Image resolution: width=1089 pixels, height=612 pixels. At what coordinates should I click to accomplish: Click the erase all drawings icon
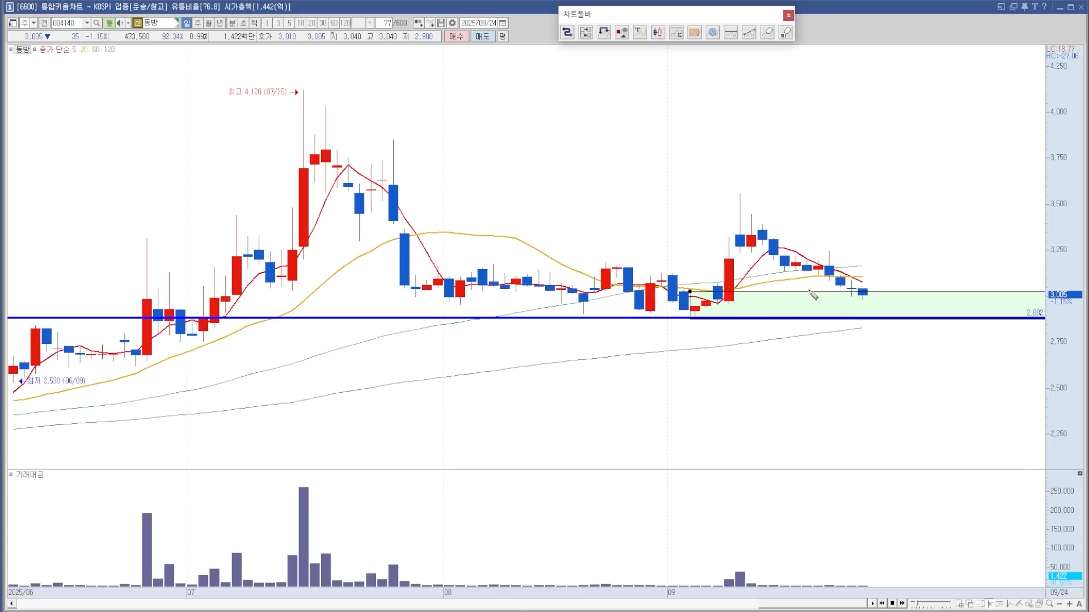786,32
